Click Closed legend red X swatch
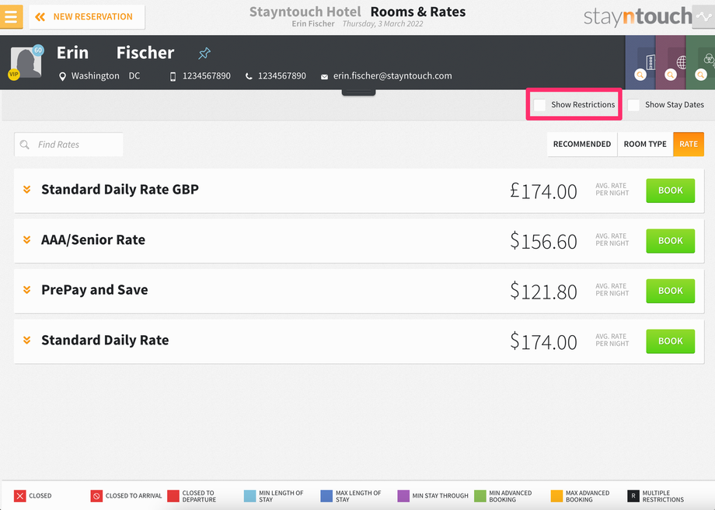Screen dimensions: 715x510 point(19,496)
